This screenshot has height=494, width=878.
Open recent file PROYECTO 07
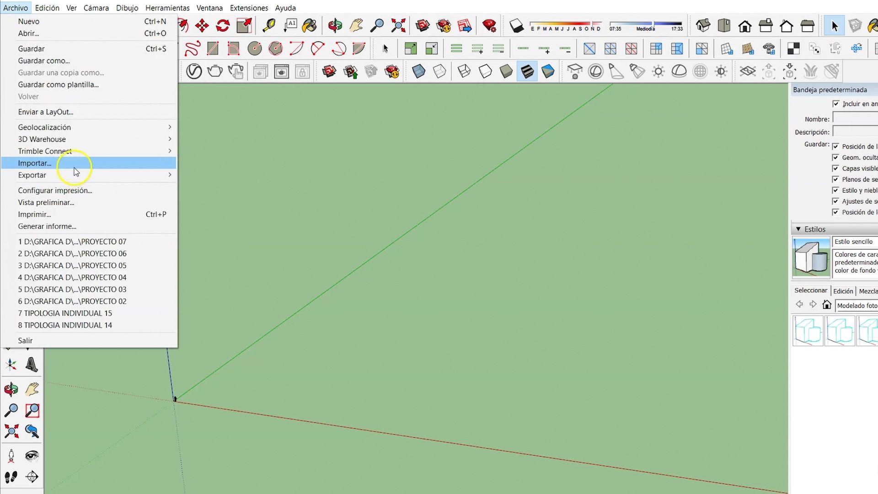[72, 242]
